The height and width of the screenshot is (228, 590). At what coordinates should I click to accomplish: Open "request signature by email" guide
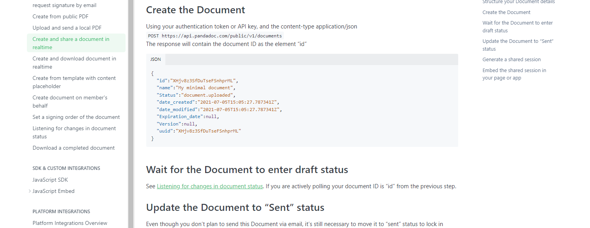coord(64,5)
